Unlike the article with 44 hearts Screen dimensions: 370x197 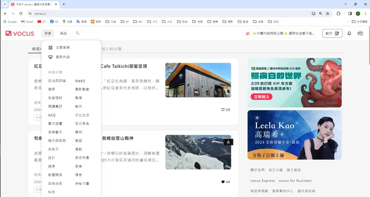(x=223, y=182)
